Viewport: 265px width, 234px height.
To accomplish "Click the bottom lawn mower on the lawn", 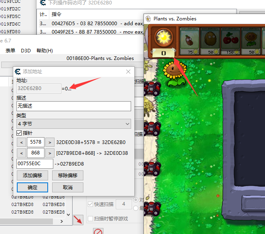I will pos(152,209).
